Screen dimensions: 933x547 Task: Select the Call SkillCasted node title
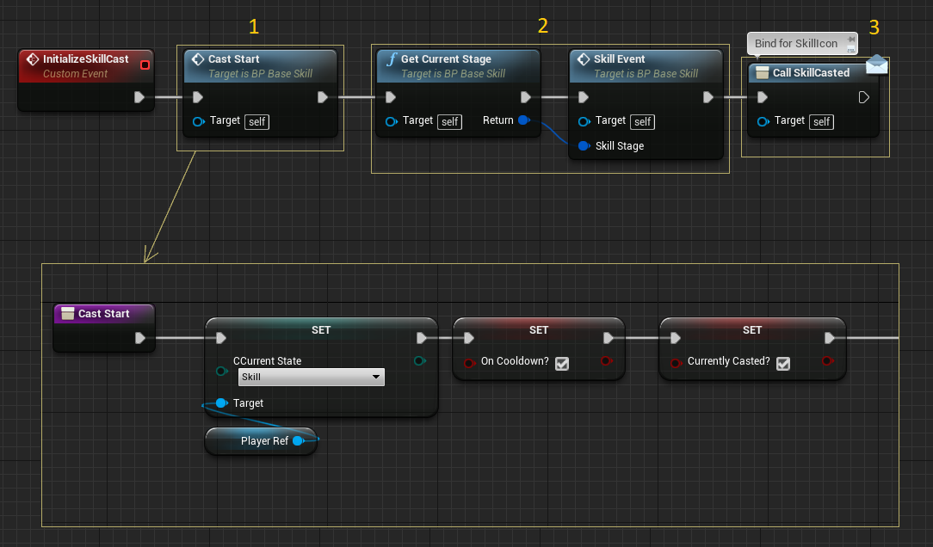click(811, 72)
